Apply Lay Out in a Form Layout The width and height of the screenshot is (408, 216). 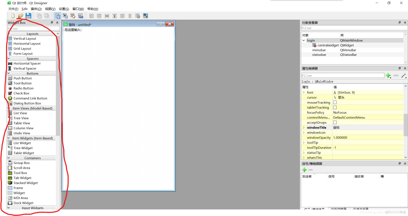pyautogui.click(x=130, y=16)
